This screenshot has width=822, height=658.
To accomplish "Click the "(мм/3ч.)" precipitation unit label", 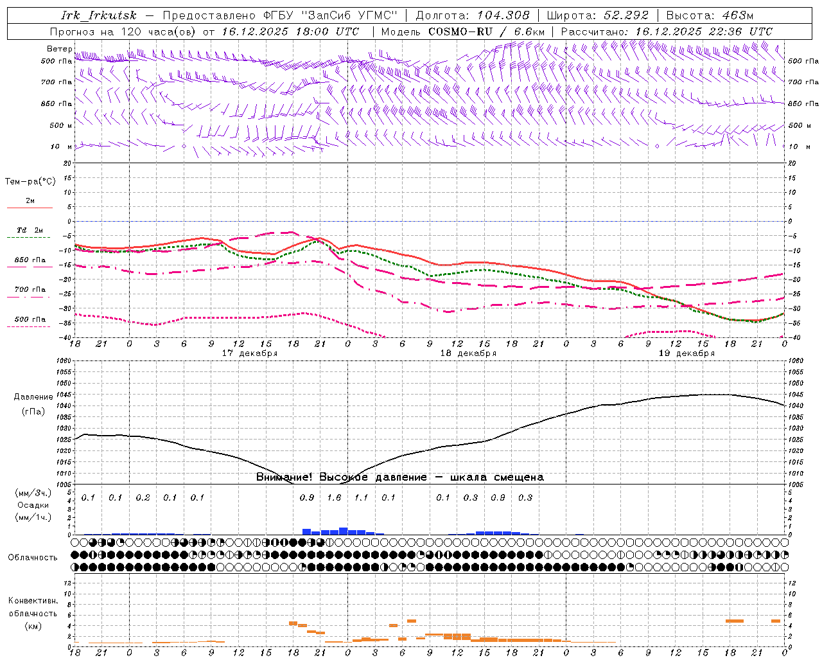I will pyautogui.click(x=33, y=493).
